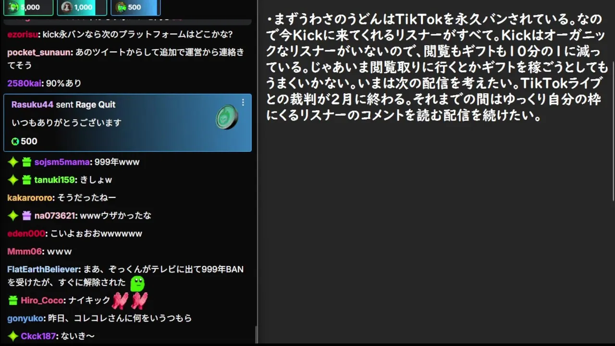Screen dimensions: 615x346
Task: Click the username Ckck187
Action: pos(38,336)
